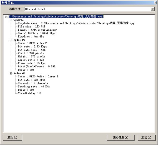This screenshot has width=158, height=145.
Task: Select Bit rate : 6173 Kbps row
Action: 32,46
